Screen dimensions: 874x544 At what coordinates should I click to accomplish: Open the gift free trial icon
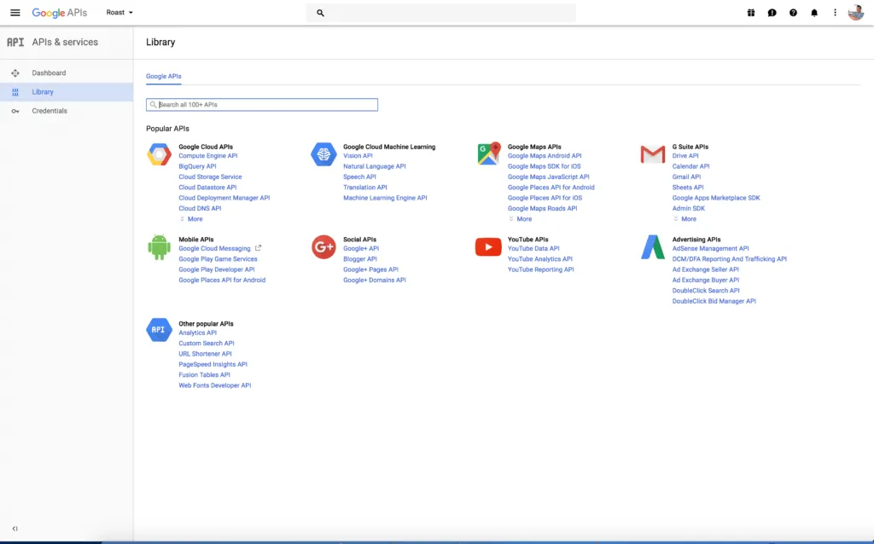click(x=751, y=12)
